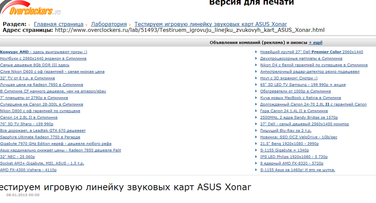Open Ноут с 3D экраном link
376x203 pixels.
pos(289,78)
